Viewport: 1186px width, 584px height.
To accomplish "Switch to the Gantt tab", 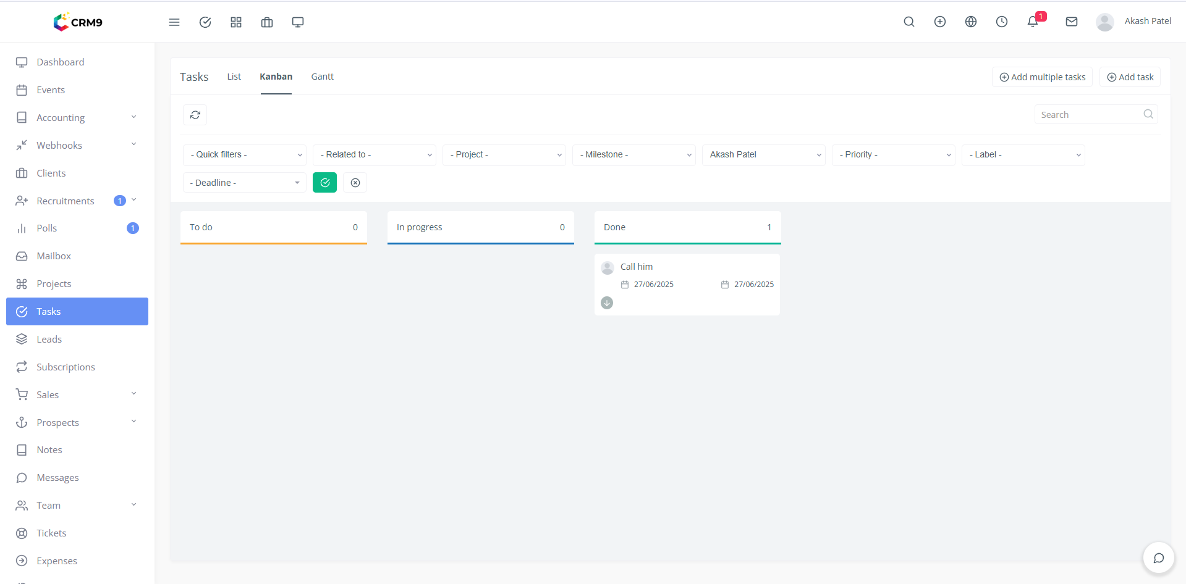I will click(322, 77).
